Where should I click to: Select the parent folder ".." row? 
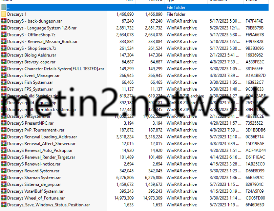tap(134, 7)
